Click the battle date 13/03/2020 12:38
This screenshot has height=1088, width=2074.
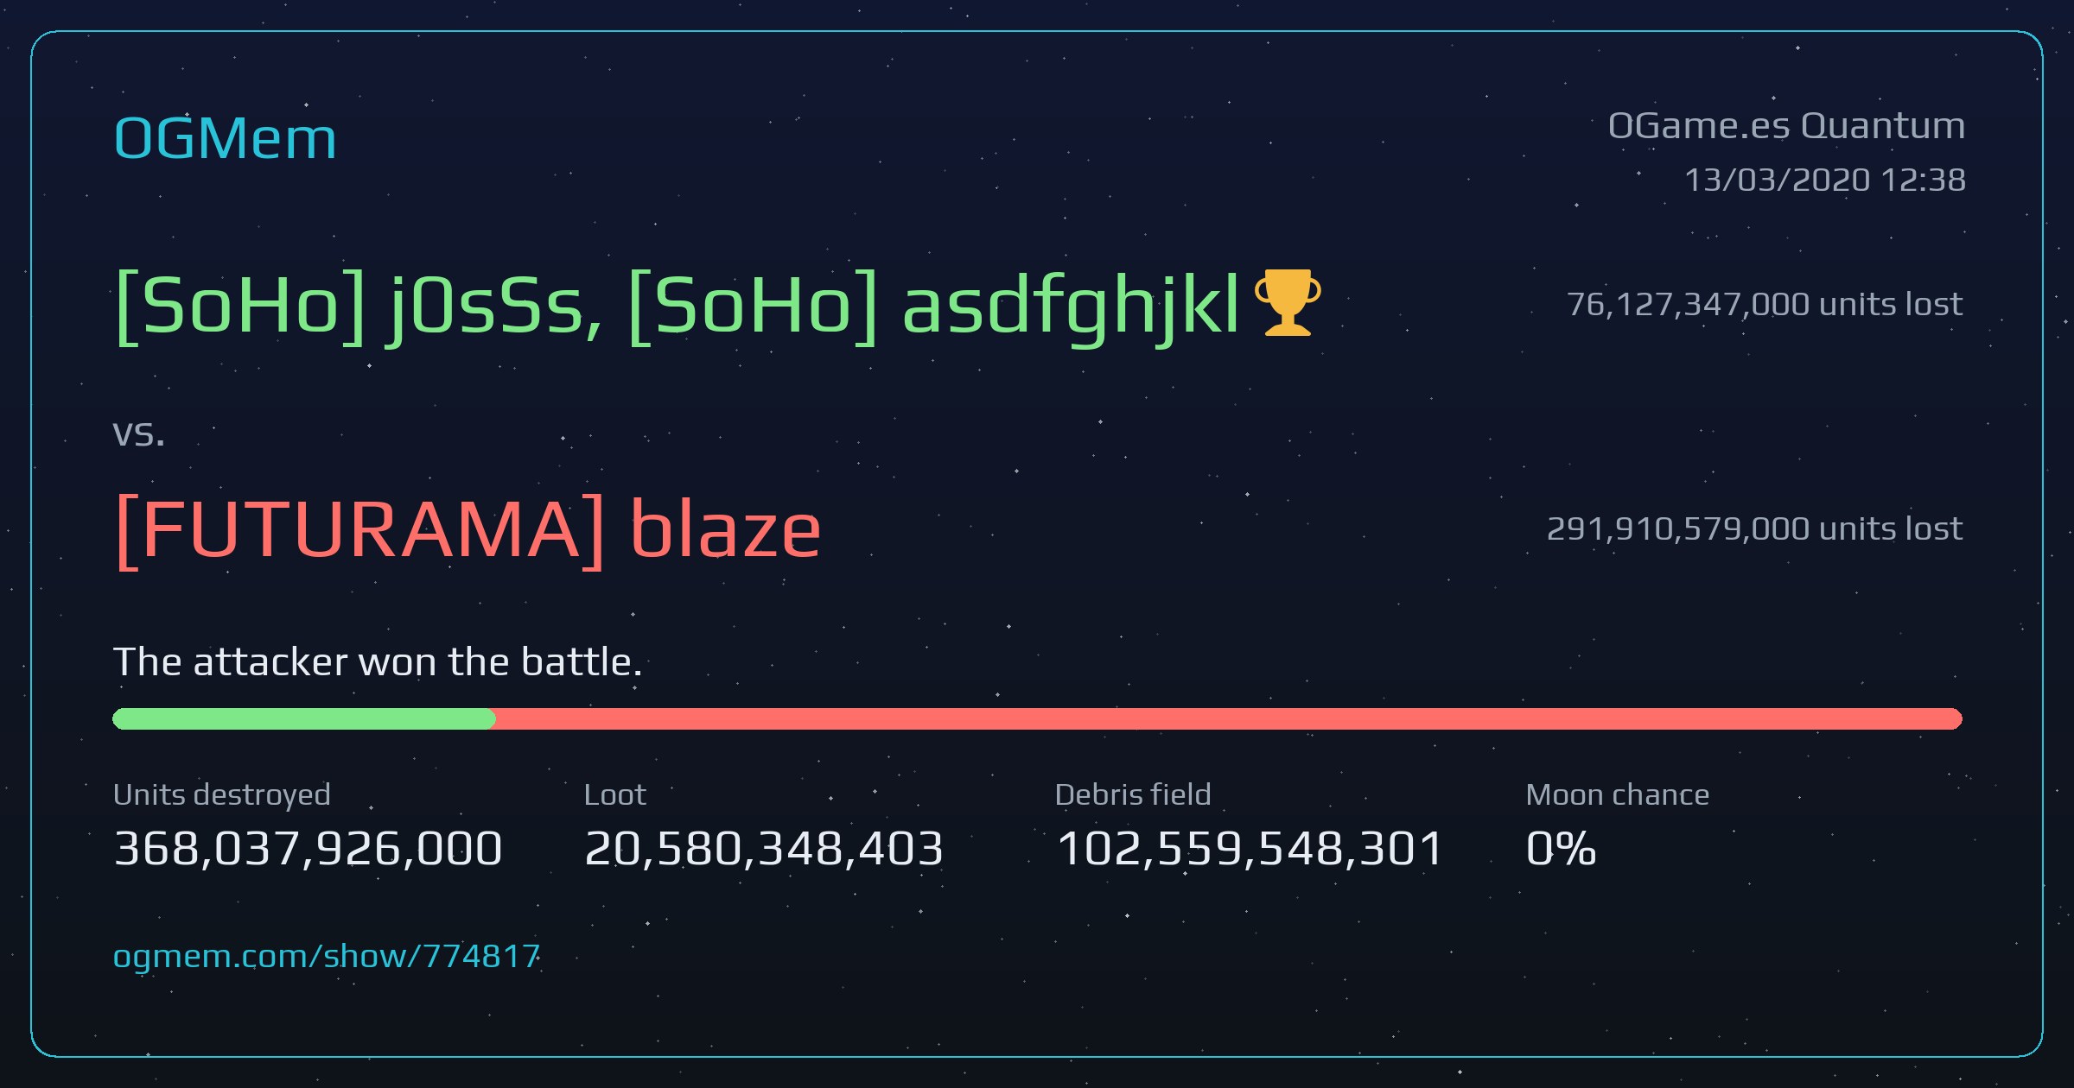(1825, 180)
